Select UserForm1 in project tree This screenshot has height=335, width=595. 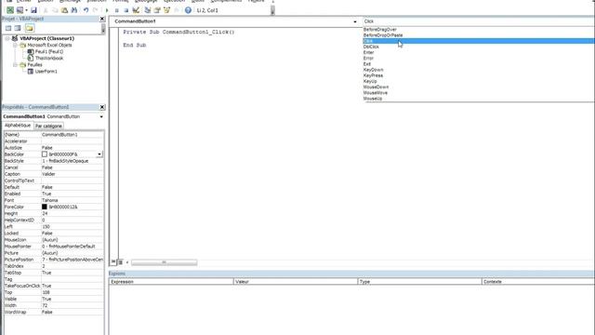point(46,71)
